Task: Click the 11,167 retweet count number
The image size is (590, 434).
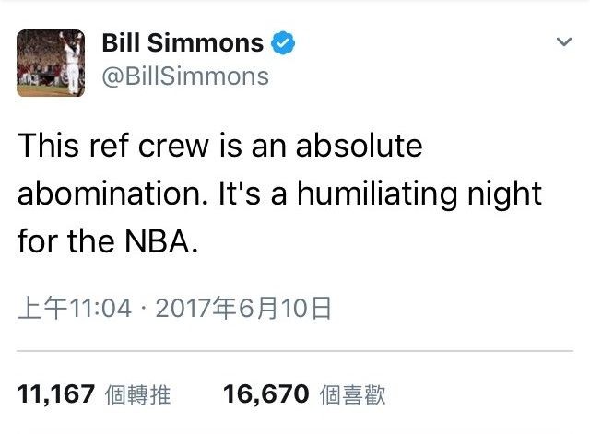Action: 55,394
